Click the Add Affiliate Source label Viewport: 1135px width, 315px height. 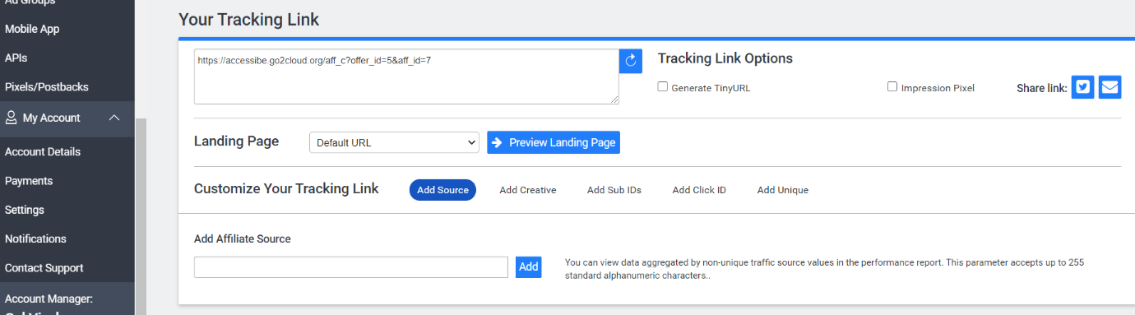pos(243,239)
